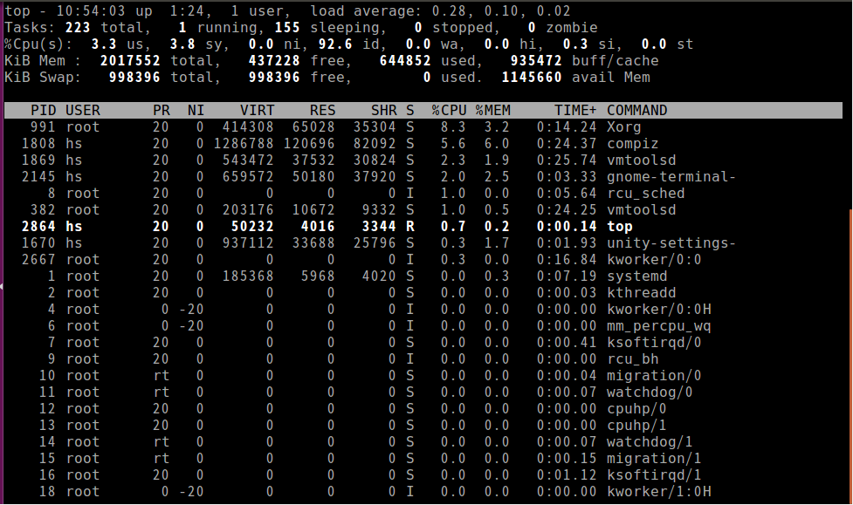Select the rcu_bh process name

tap(633, 359)
